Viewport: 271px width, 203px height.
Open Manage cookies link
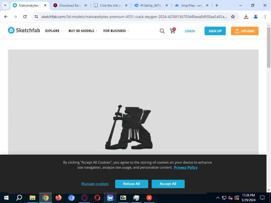[x=95, y=184]
